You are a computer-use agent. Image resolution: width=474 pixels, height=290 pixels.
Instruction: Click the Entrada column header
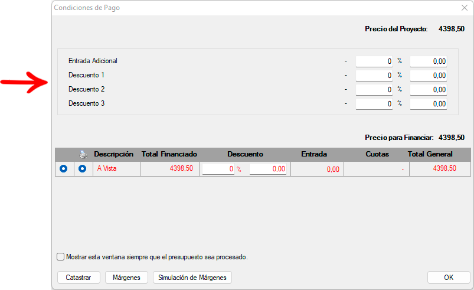pyautogui.click(x=314, y=154)
